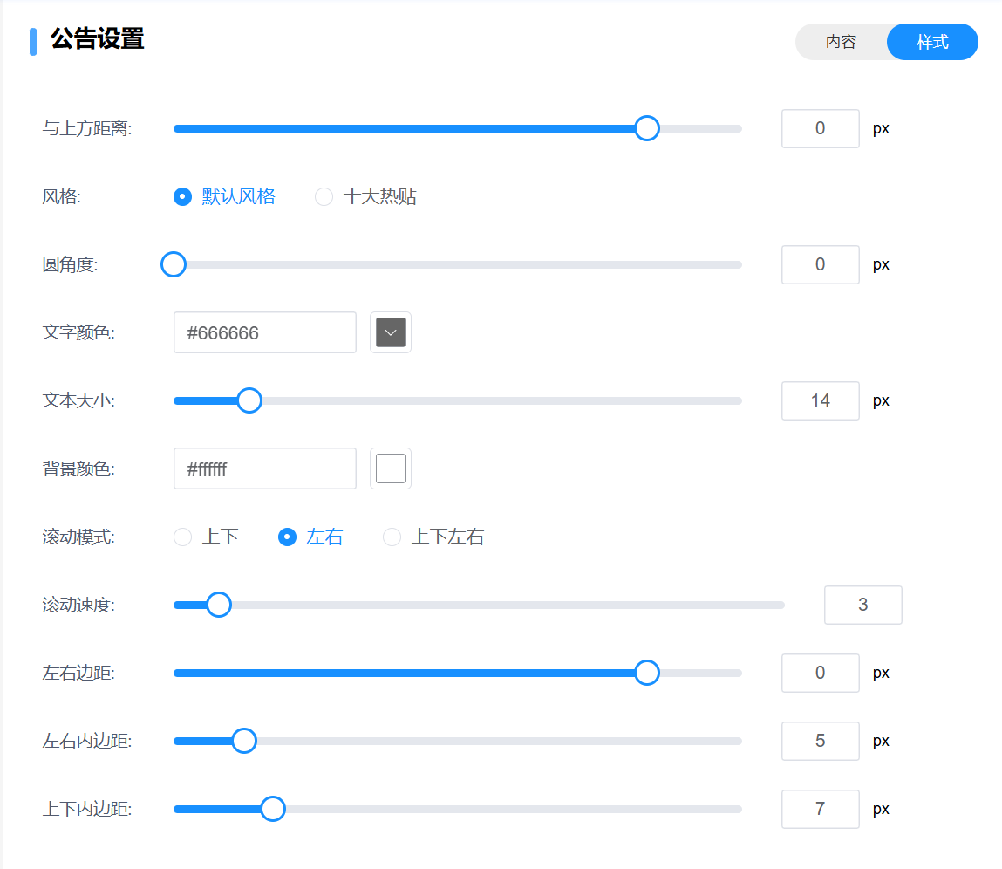This screenshot has width=1002, height=869.
Task: Choose 左右 scroll mode
Action: point(287,537)
